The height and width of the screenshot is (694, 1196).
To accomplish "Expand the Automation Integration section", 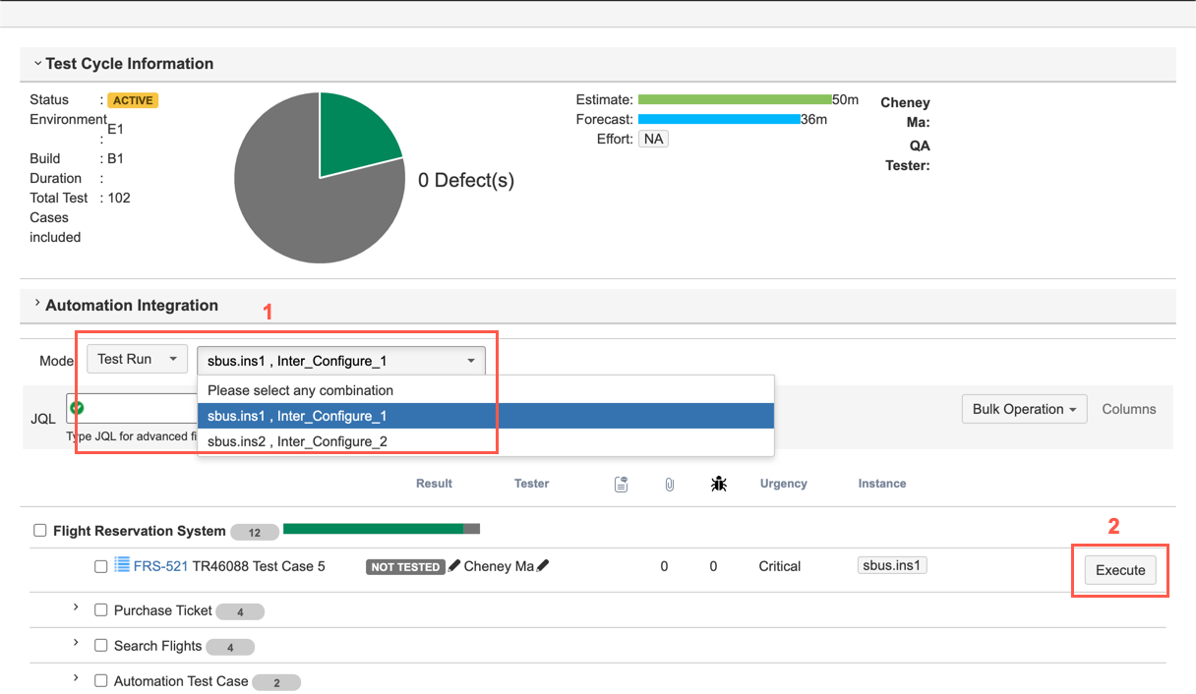I will coord(37,304).
